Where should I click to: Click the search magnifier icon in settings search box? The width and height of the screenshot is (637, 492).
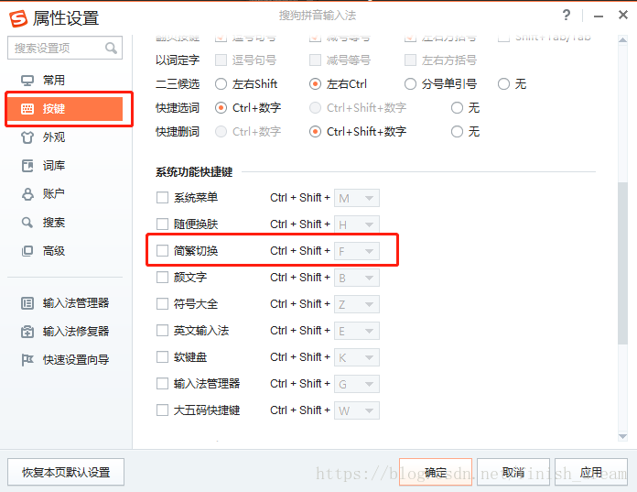[111, 48]
